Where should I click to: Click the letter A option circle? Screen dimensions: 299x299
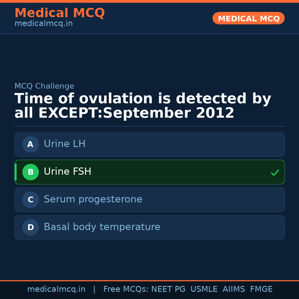30,144
